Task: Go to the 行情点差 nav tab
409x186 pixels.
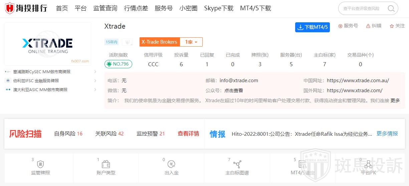Action: pos(136,8)
